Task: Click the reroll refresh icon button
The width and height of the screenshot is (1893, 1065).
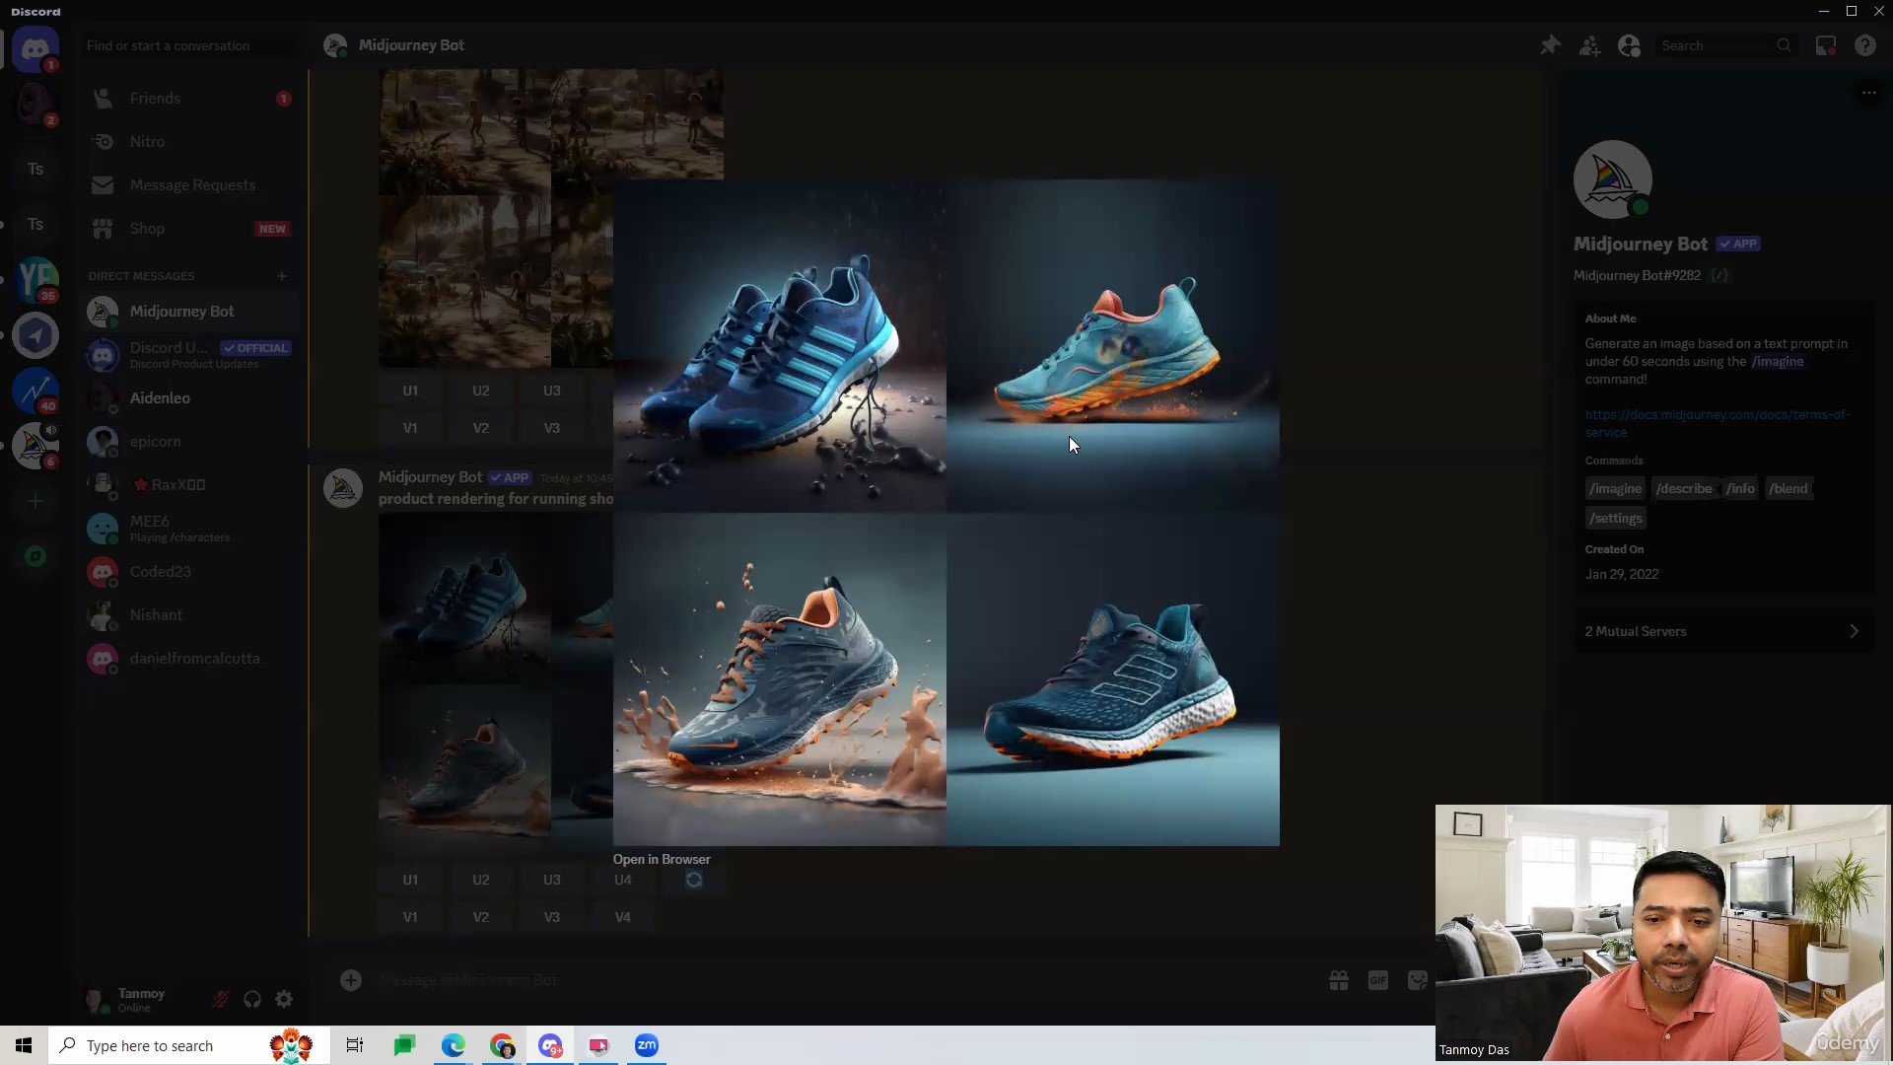Action: pos(694,880)
